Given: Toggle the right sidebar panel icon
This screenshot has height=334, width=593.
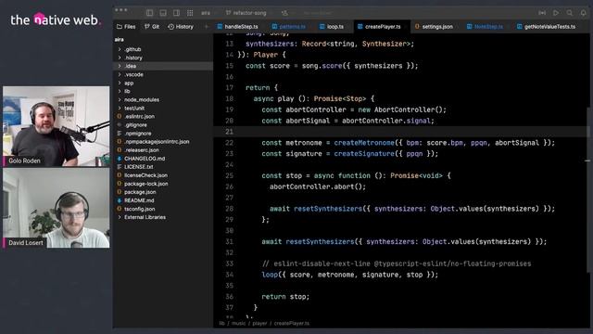Looking at the screenshot, I should [176, 13].
